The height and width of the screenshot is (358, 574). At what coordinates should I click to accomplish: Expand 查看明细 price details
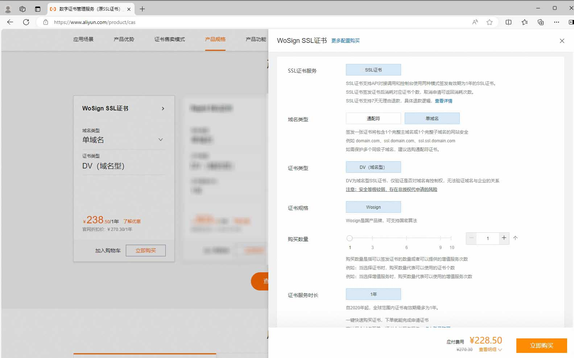click(x=490, y=349)
